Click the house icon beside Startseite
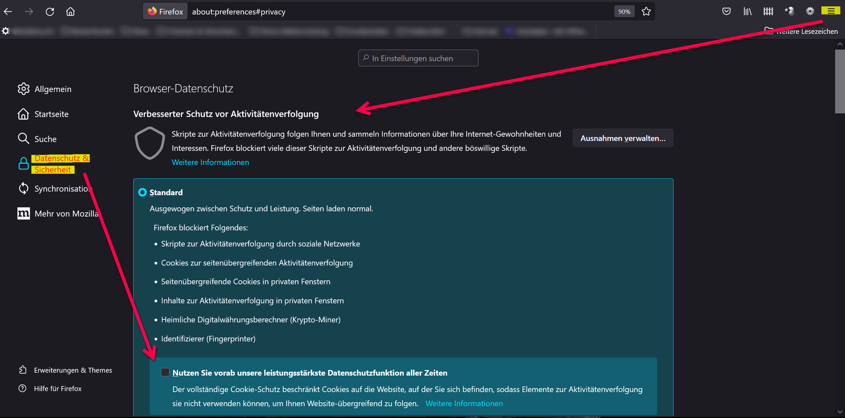 [x=23, y=114]
